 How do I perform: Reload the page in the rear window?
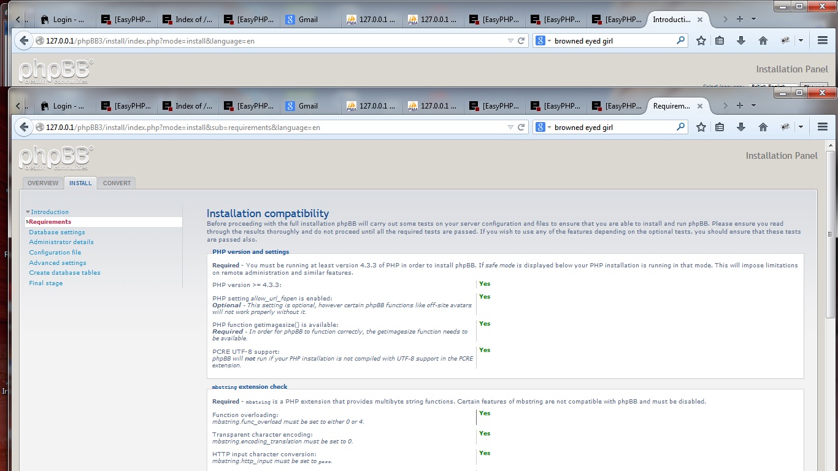click(521, 41)
